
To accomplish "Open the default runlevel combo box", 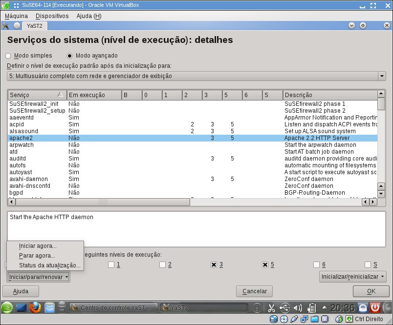I will point(196,76).
